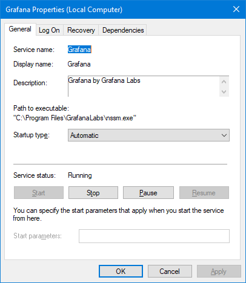
Task: Open the Log On tab
Action: coord(49,30)
